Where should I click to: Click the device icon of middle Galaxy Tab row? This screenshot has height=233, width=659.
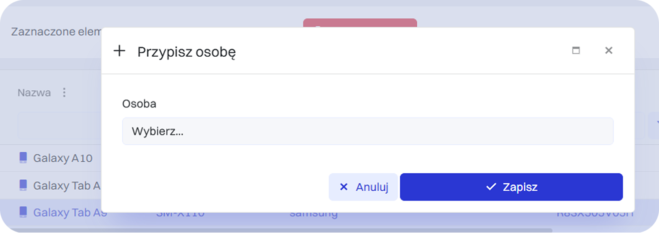tap(23, 185)
